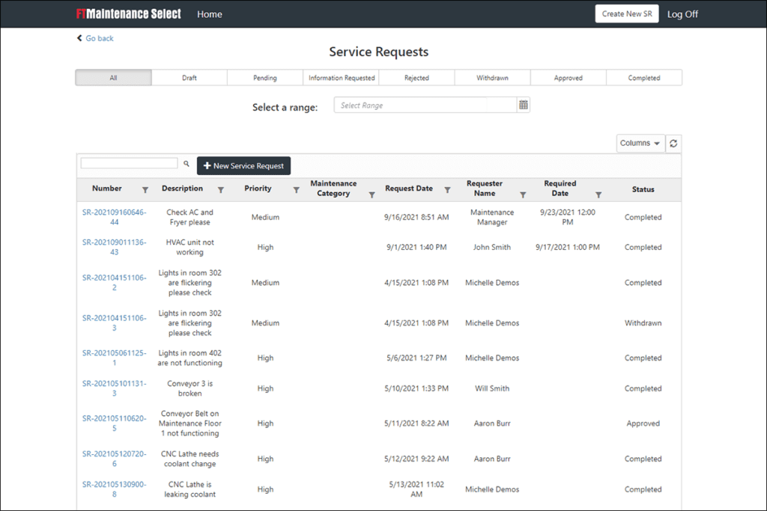This screenshot has height=511, width=767.
Task: Open the calendar date range picker icon
Action: point(524,105)
